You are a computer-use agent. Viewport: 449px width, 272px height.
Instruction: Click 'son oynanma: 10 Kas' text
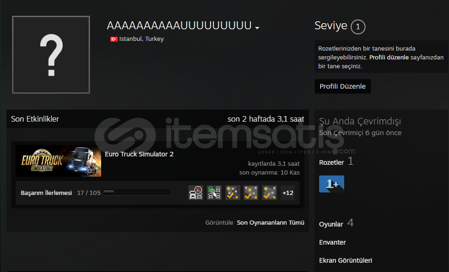click(269, 173)
